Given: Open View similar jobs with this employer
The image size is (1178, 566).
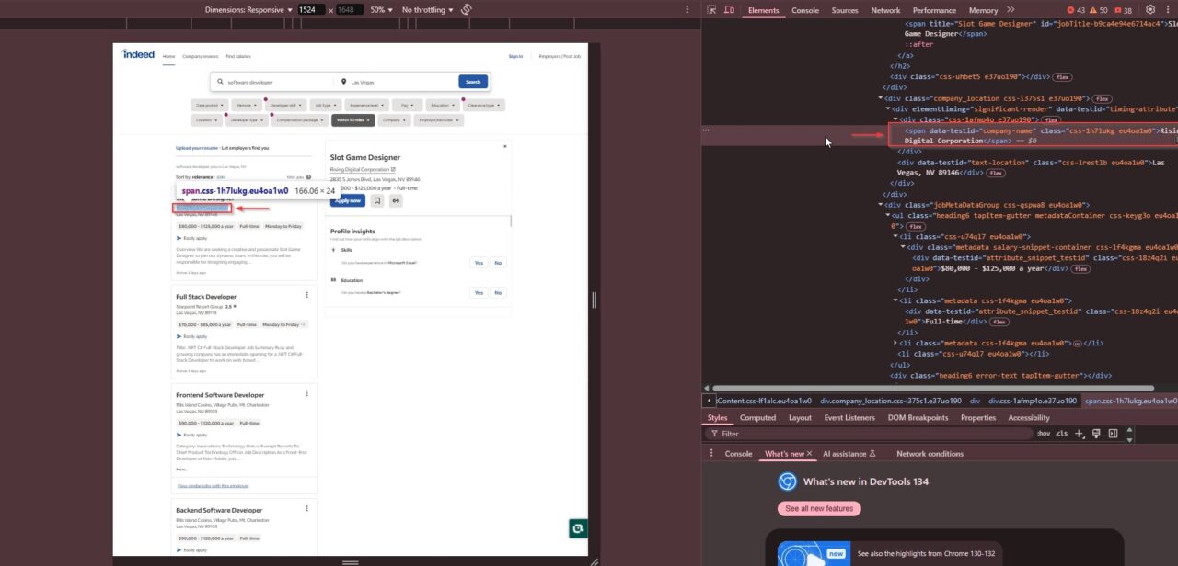Looking at the screenshot, I should tap(213, 485).
